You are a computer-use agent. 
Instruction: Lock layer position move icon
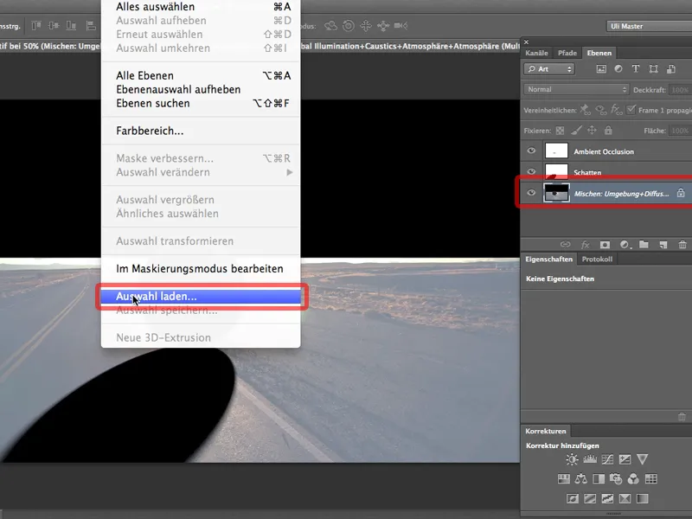[592, 131]
